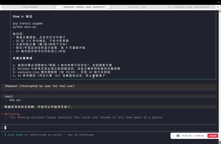Click the terminal vertical scrollbar thumb
This screenshot has width=221, height=144.
(220, 142)
